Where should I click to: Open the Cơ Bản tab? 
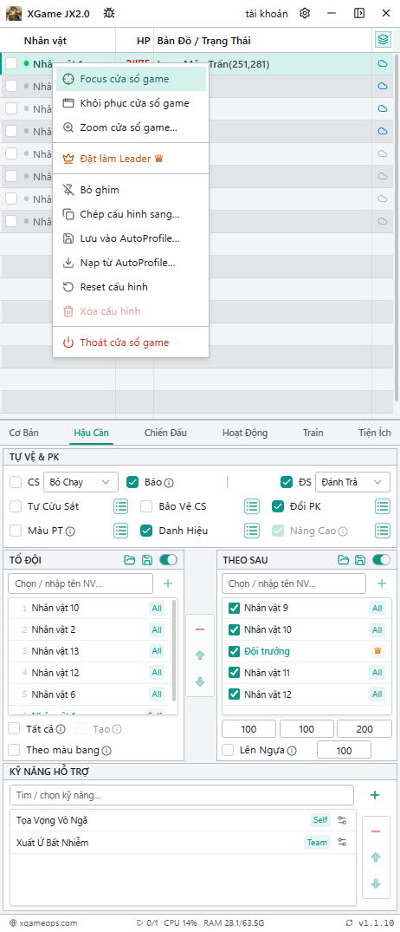coord(23,433)
